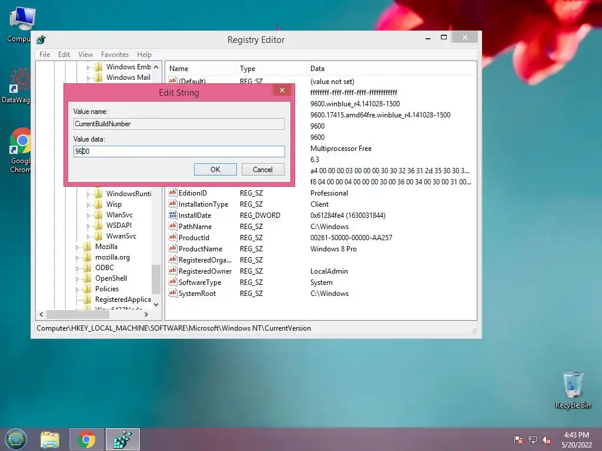This screenshot has width=602, height=451.
Task: Click tree horizontal scroll left arrow
Action: (x=42, y=315)
